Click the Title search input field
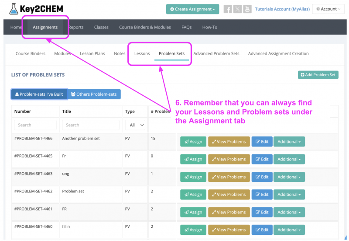 pos(91,125)
